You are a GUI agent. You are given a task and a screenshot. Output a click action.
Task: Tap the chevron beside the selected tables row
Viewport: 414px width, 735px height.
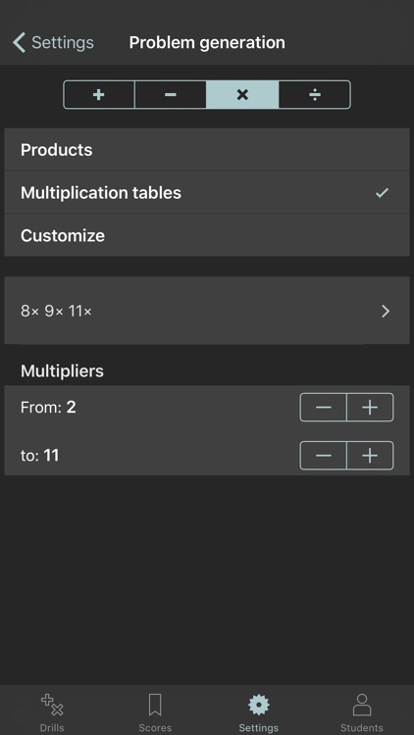[x=386, y=311]
